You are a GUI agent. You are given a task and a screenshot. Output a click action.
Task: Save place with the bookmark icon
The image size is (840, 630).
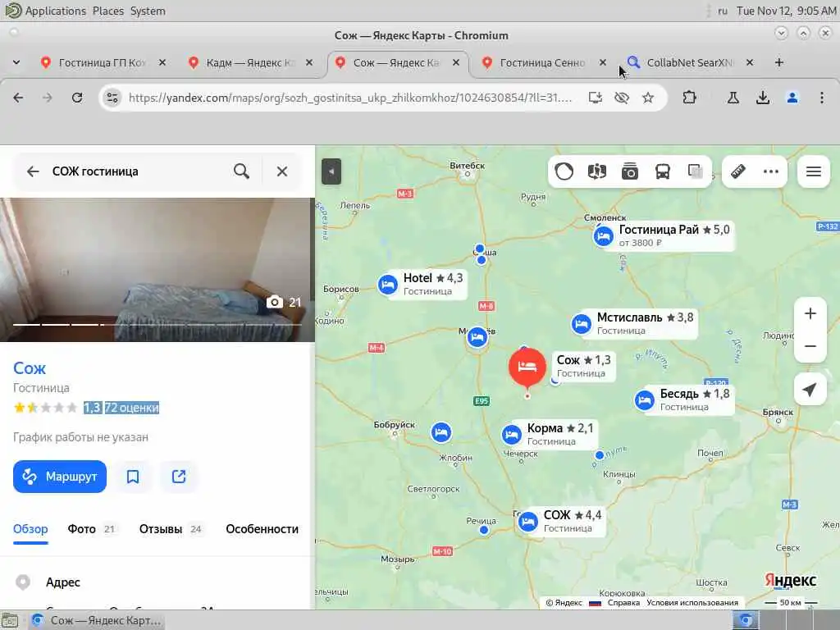click(x=133, y=477)
